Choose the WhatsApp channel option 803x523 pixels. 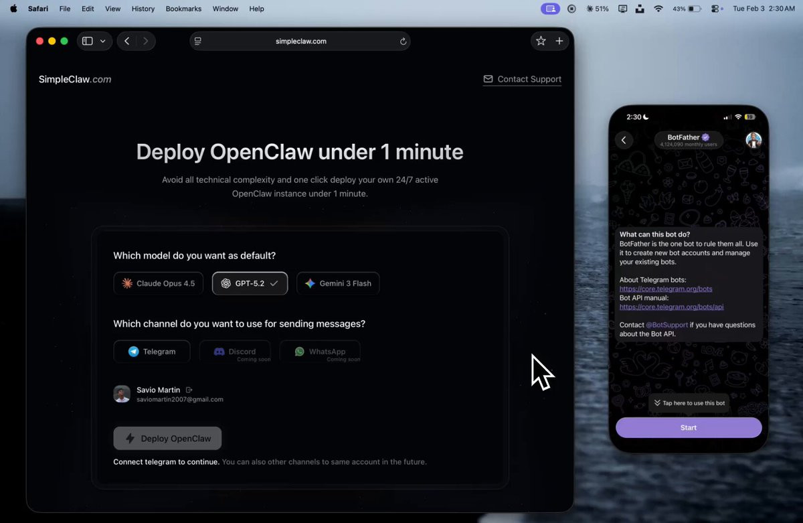click(320, 352)
